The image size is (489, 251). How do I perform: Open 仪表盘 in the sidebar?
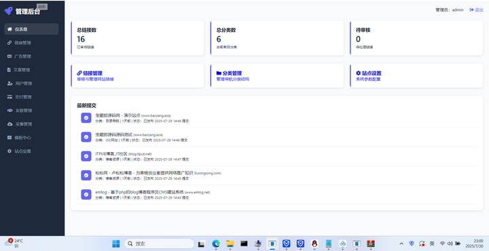point(31,29)
